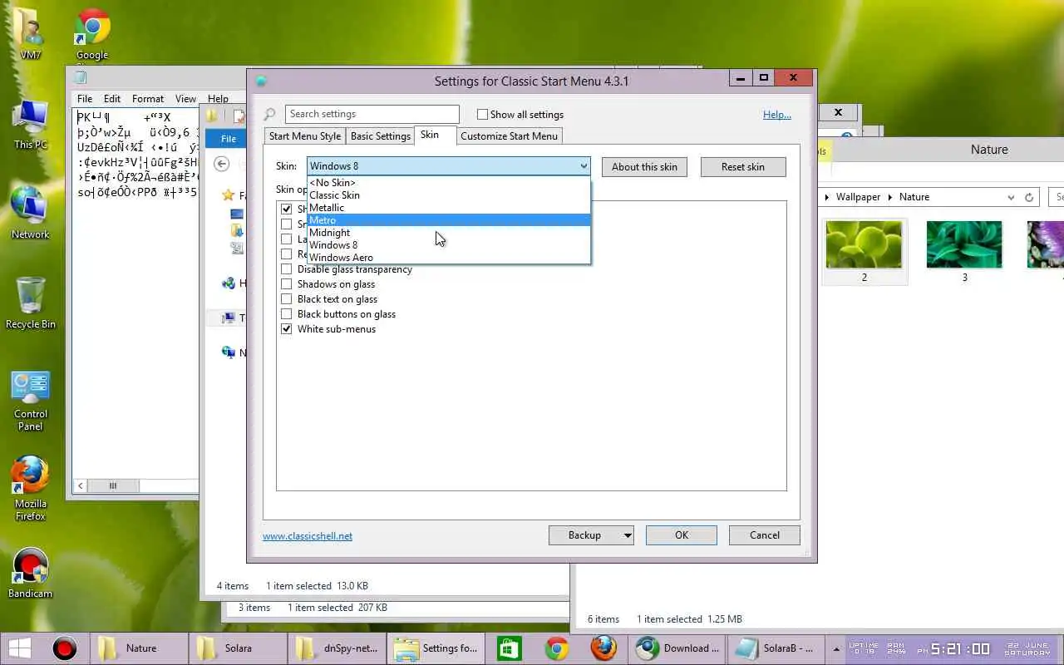The height and width of the screenshot is (665, 1064).
Task: Switch to the Start Menu Style tab
Action: [x=304, y=136]
